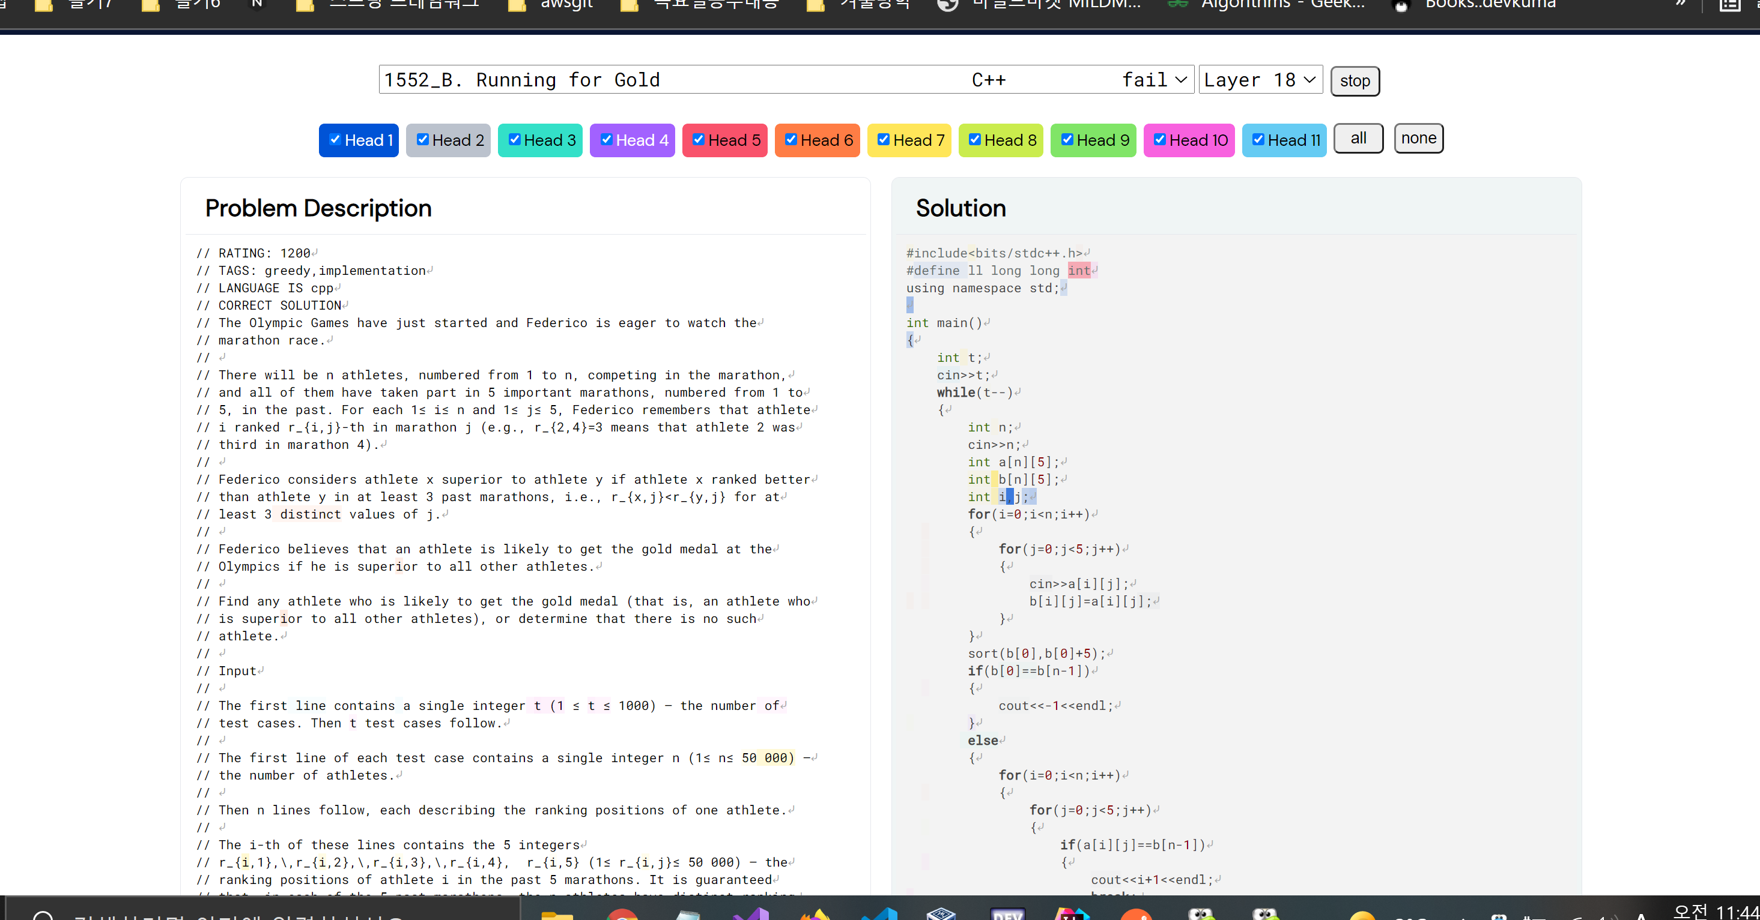1760x920 pixels.
Task: Open VS Code from the taskbar
Action: [x=879, y=913]
